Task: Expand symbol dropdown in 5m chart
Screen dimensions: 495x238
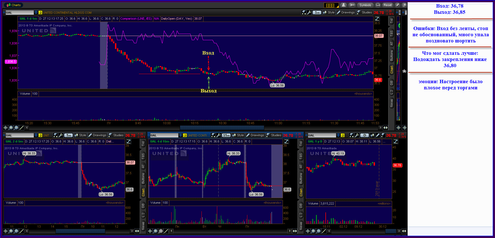Action: click(36, 135)
